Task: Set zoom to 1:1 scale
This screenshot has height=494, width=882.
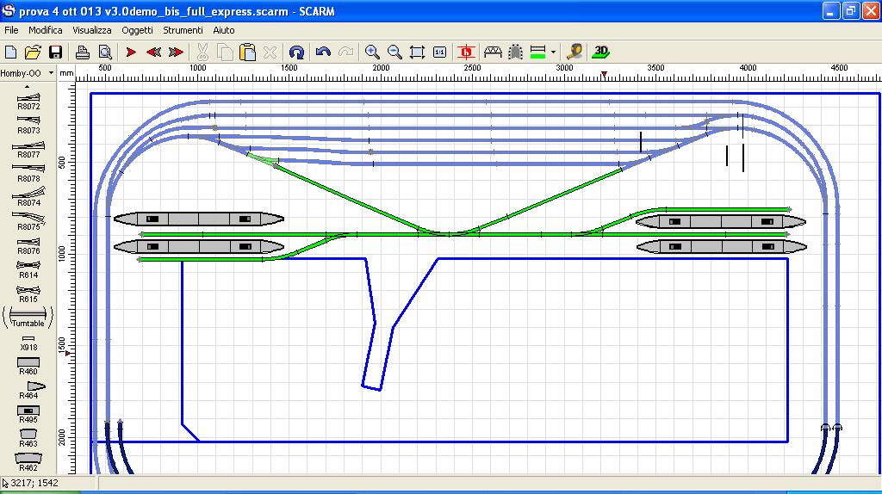Action: click(x=439, y=52)
